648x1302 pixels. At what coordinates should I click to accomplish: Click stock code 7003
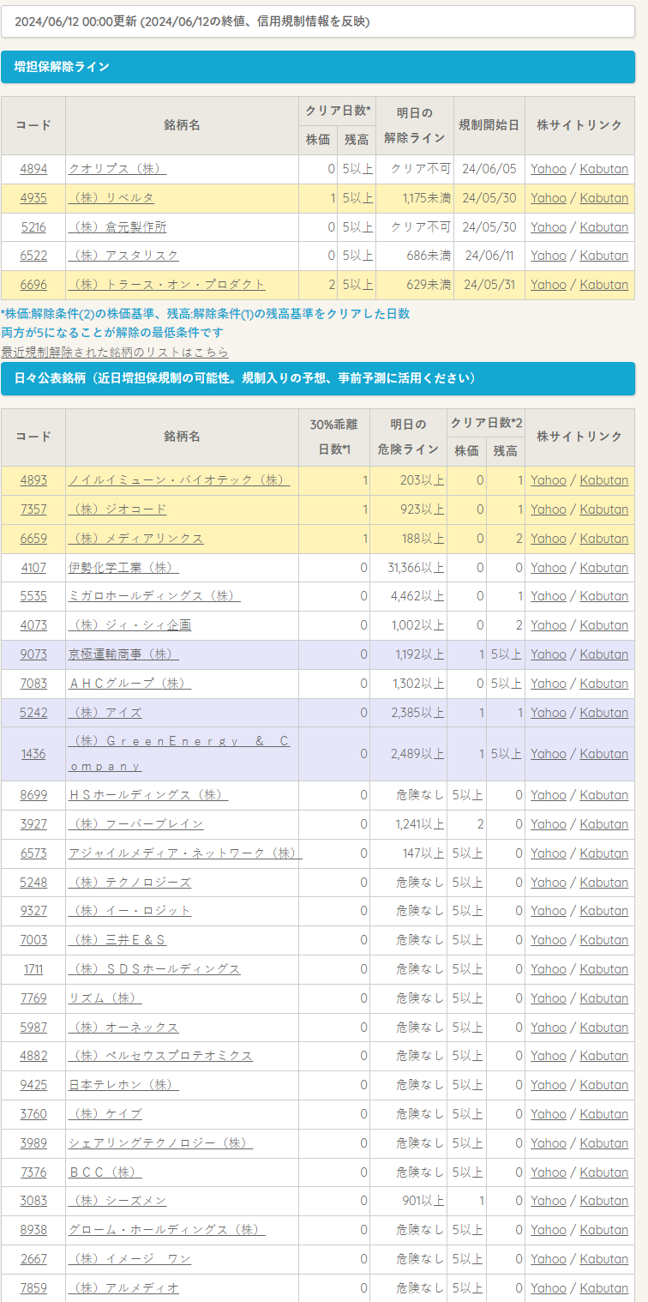33,940
